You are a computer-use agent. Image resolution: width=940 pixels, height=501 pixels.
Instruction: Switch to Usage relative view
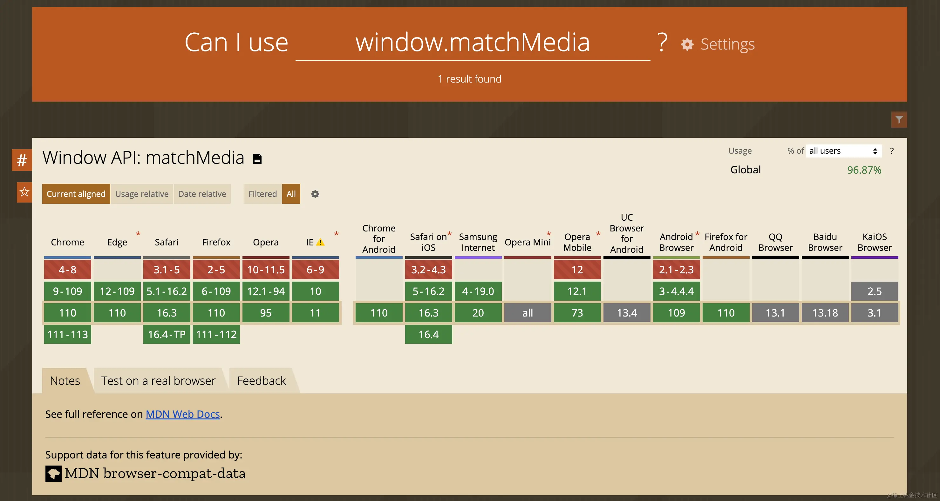tap(142, 194)
